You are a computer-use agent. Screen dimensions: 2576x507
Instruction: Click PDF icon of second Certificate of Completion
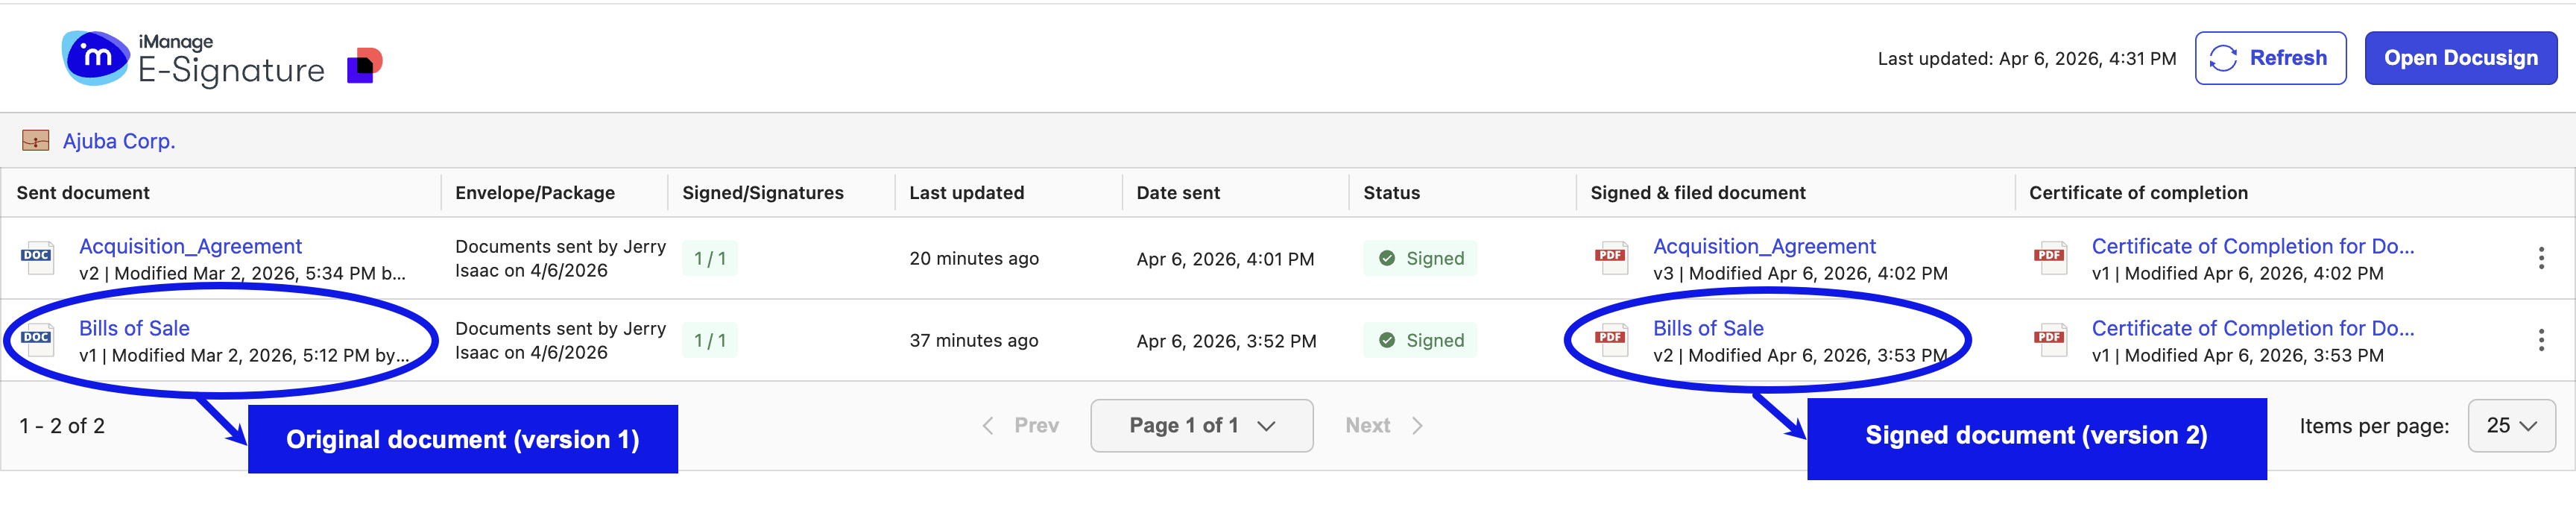pos(2049,339)
